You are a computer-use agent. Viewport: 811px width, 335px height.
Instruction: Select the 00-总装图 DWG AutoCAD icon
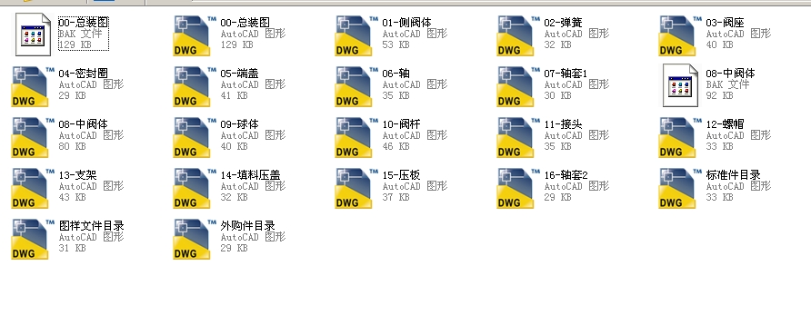[195, 35]
